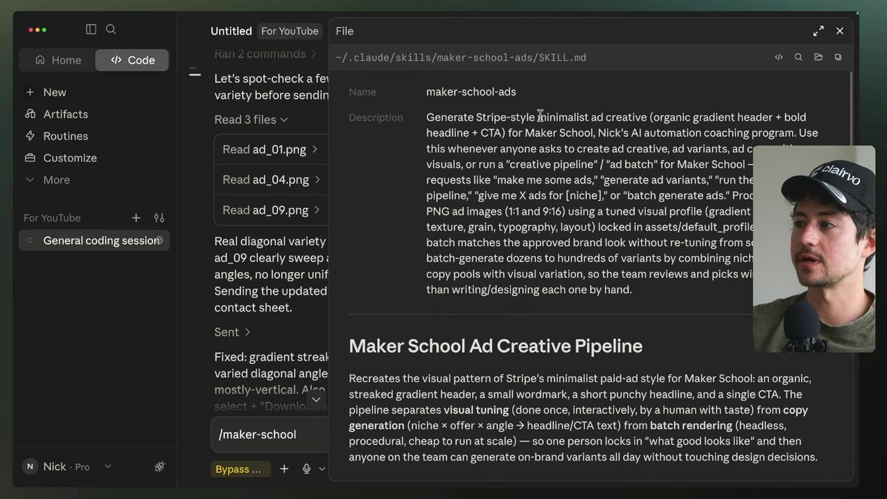Focus the /maker-school message input

[270, 435]
